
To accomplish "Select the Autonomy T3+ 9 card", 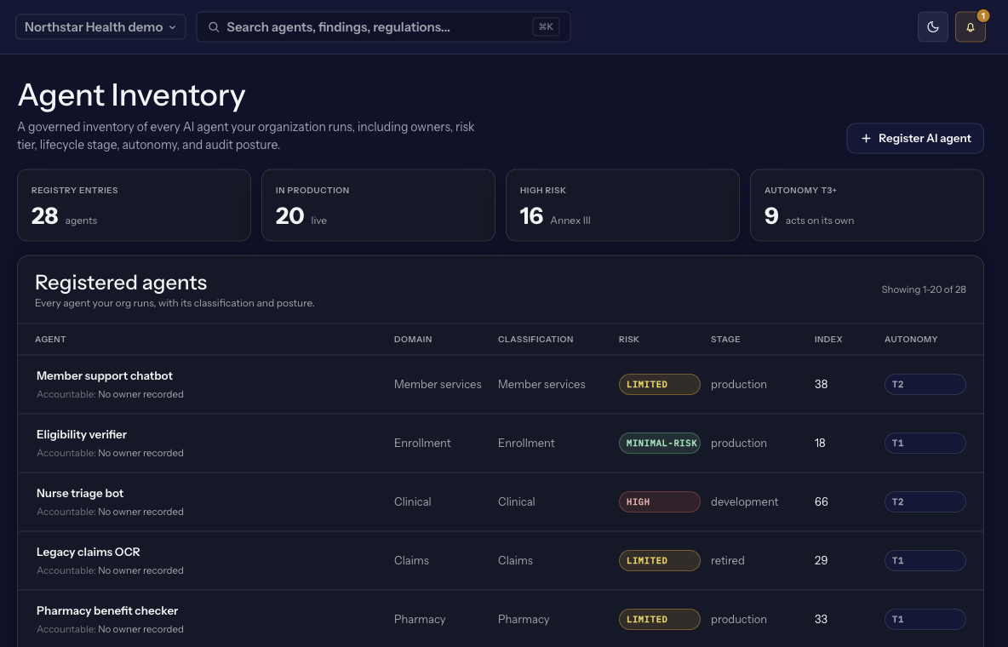I will [x=867, y=205].
